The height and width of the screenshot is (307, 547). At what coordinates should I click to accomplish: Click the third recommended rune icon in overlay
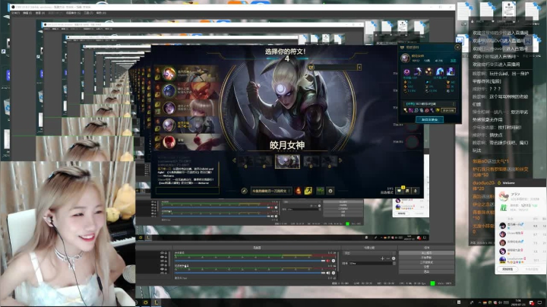point(428,72)
